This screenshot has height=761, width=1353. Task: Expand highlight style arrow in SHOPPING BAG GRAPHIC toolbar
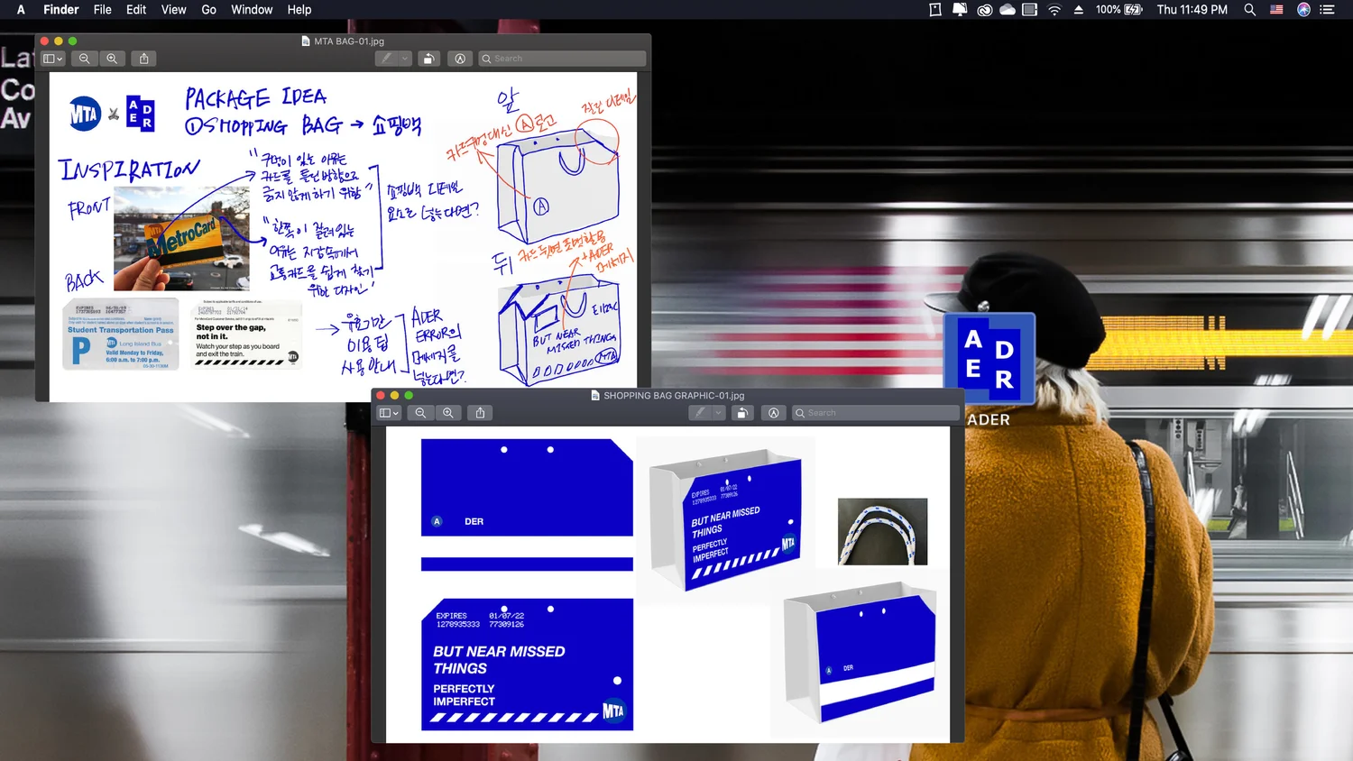719,413
